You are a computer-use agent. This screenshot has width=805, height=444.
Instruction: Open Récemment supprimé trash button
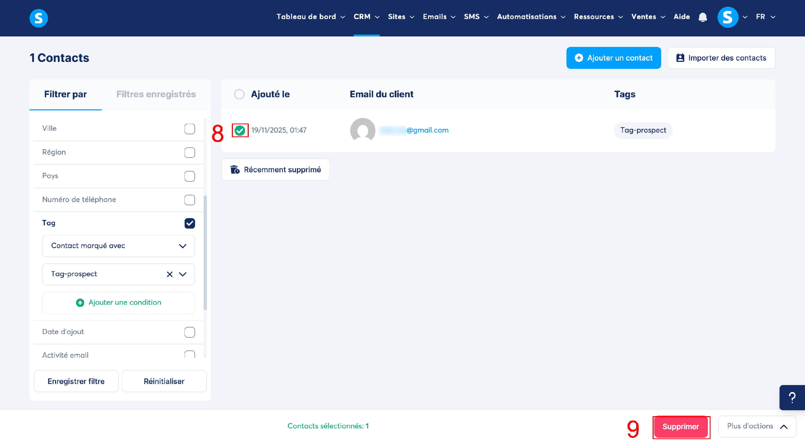click(x=276, y=169)
